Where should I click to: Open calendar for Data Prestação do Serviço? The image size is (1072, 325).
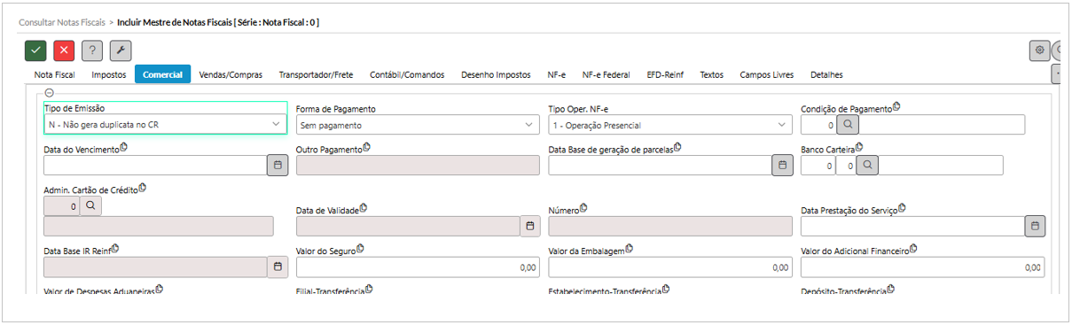pos(1035,226)
